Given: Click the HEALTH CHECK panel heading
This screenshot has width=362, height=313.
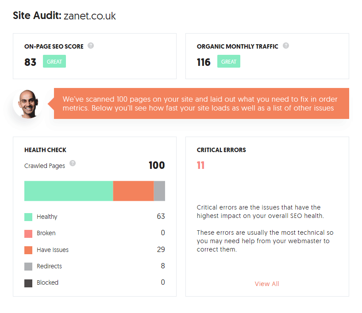Looking at the screenshot, I should 45,149.
